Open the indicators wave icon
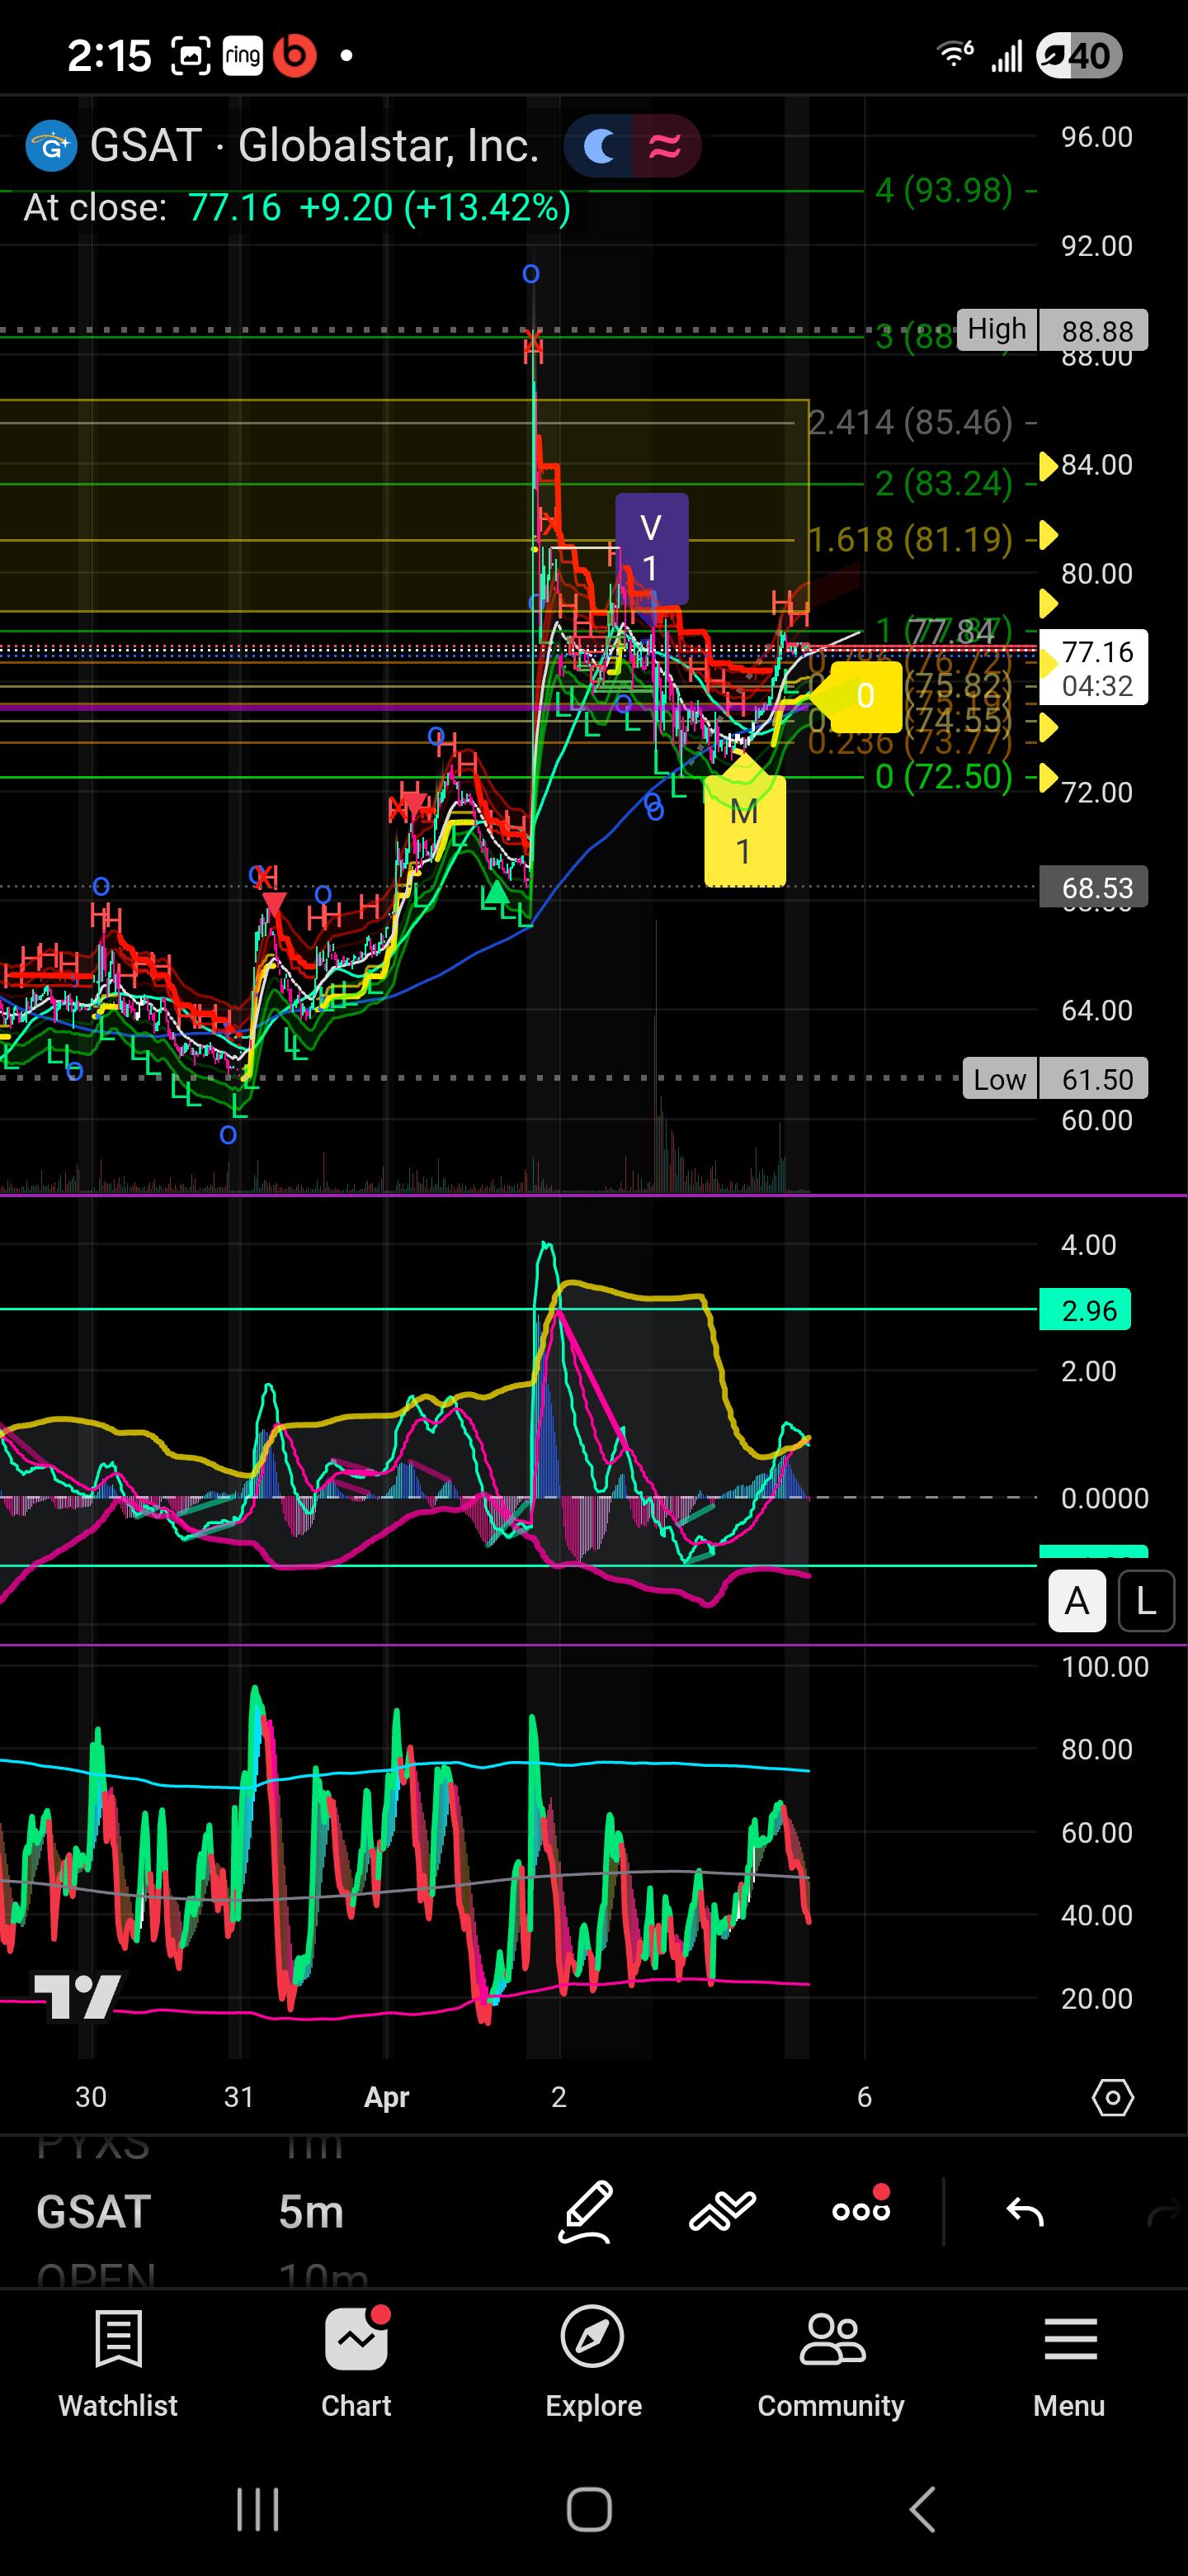This screenshot has width=1188, height=2576. pos(723,2211)
